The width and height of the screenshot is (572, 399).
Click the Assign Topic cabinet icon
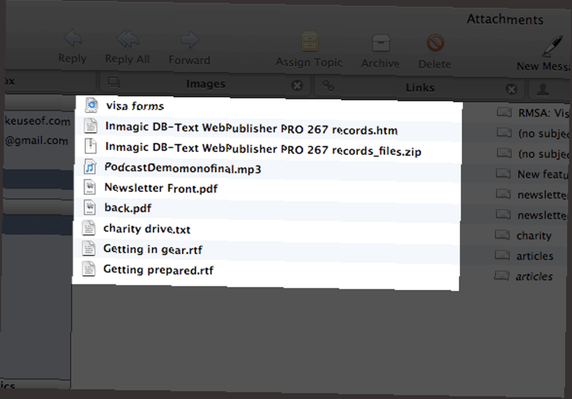click(309, 41)
